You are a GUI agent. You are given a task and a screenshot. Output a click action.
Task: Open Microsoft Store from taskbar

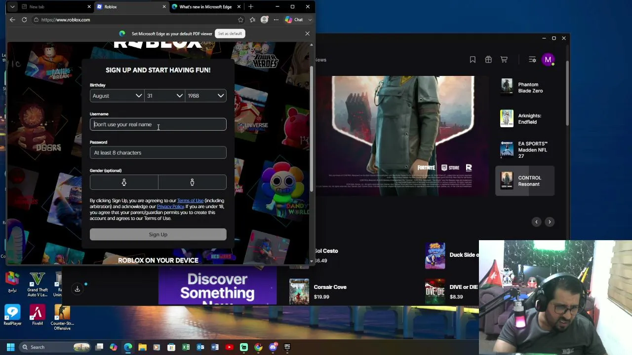click(171, 347)
